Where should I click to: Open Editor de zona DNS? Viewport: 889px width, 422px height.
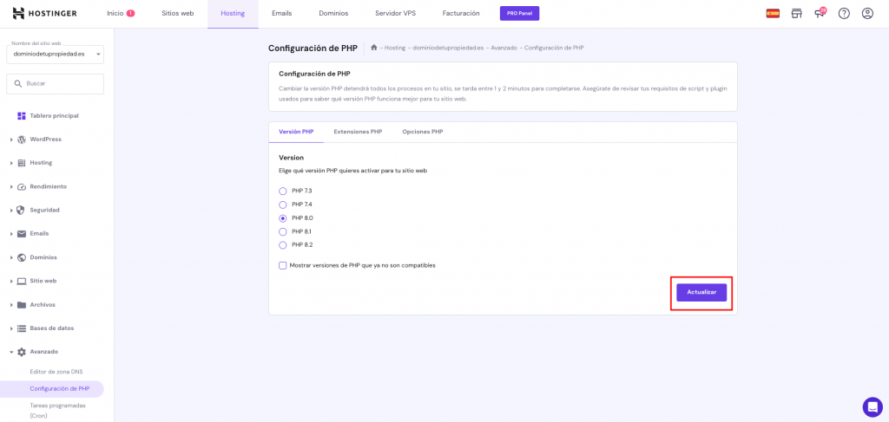[x=56, y=372]
